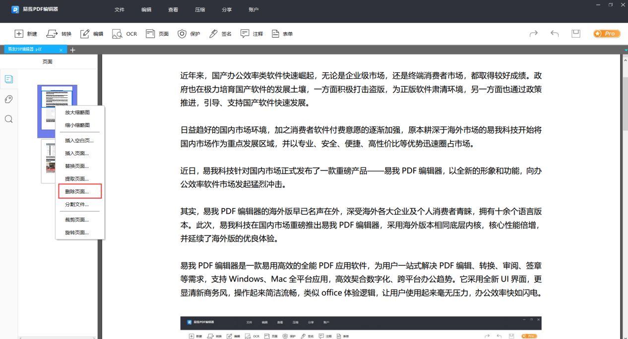Image resolution: width=628 pixels, height=339 pixels.
Task: Close the 易我PDF编辑器.pdf tab
Action: 61,50
